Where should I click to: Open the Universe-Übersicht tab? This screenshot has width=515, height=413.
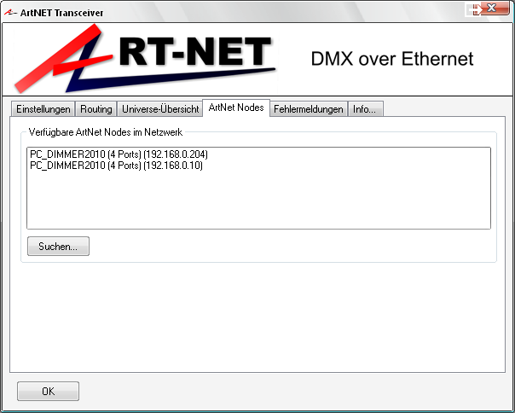(160, 109)
